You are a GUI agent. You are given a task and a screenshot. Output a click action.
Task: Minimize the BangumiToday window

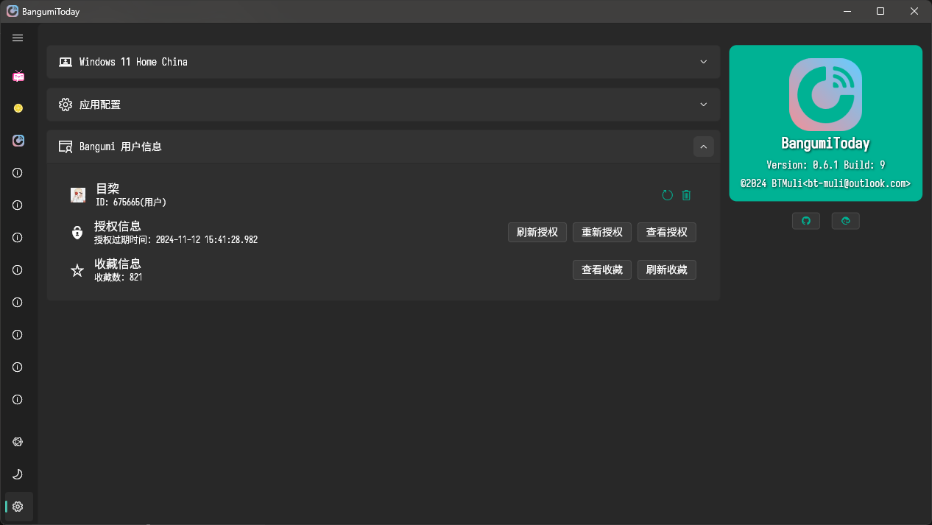(847, 11)
